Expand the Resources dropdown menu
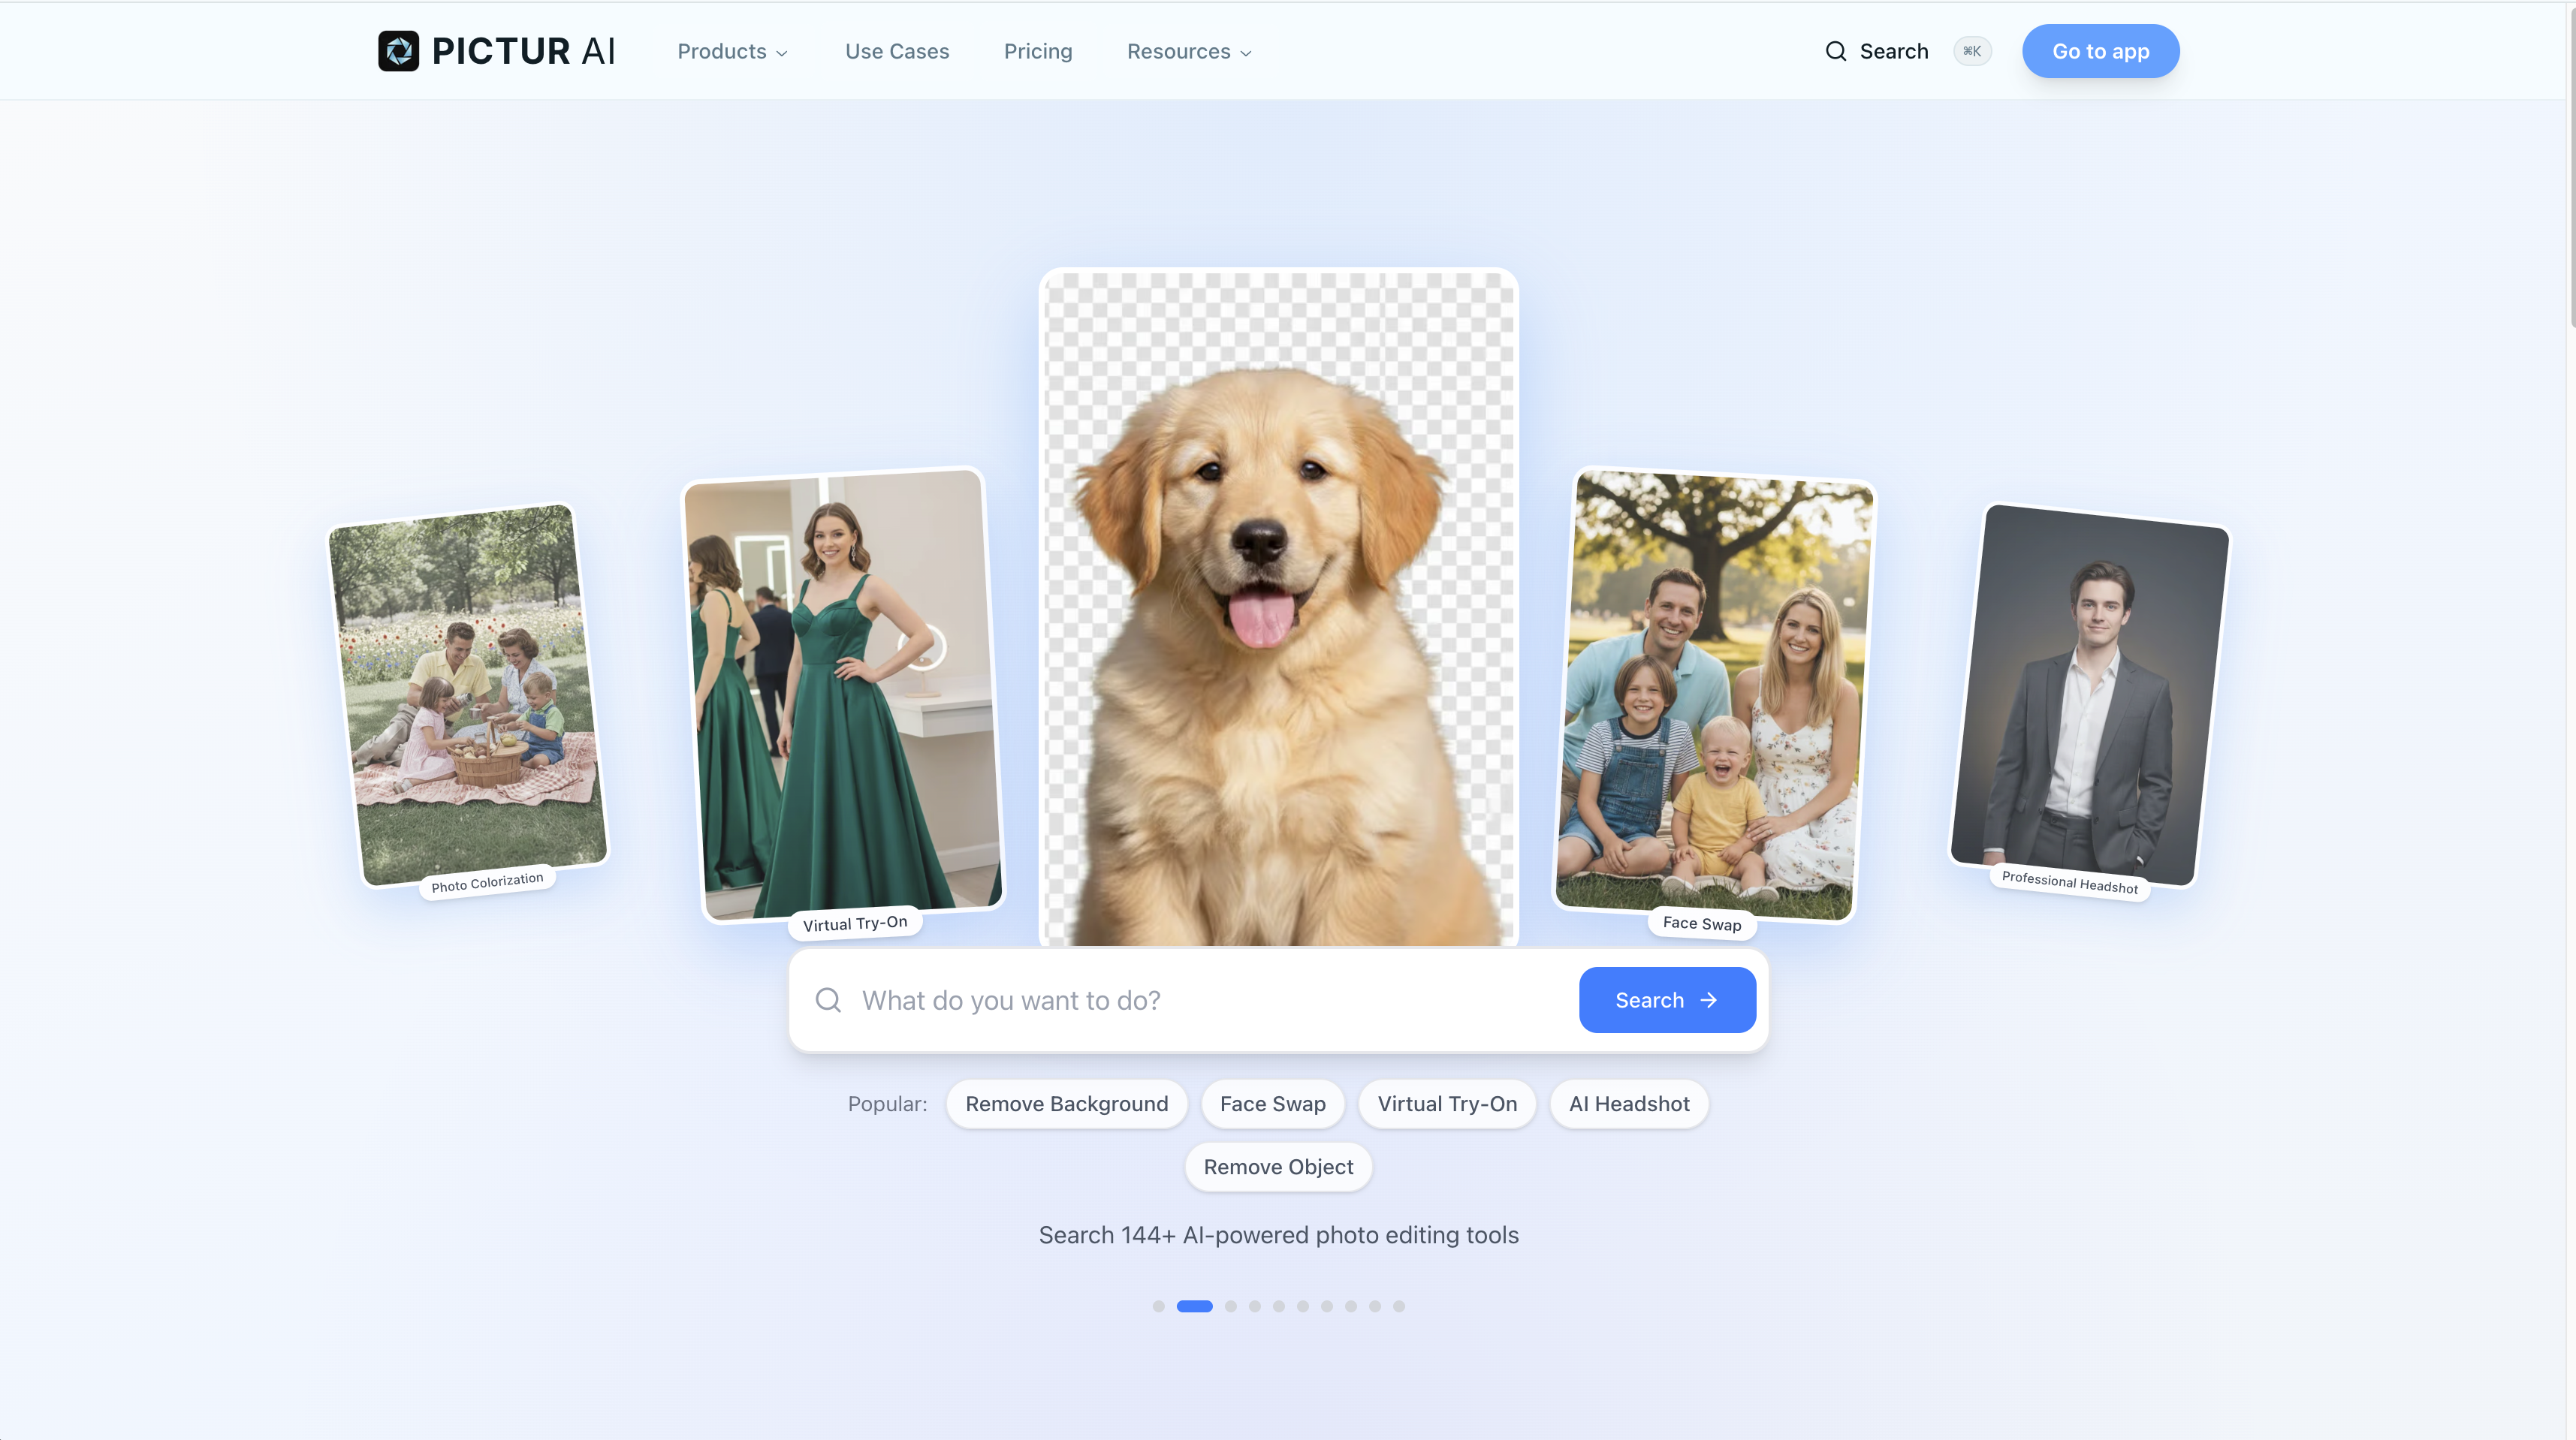The height and width of the screenshot is (1440, 2576). click(x=1189, y=51)
